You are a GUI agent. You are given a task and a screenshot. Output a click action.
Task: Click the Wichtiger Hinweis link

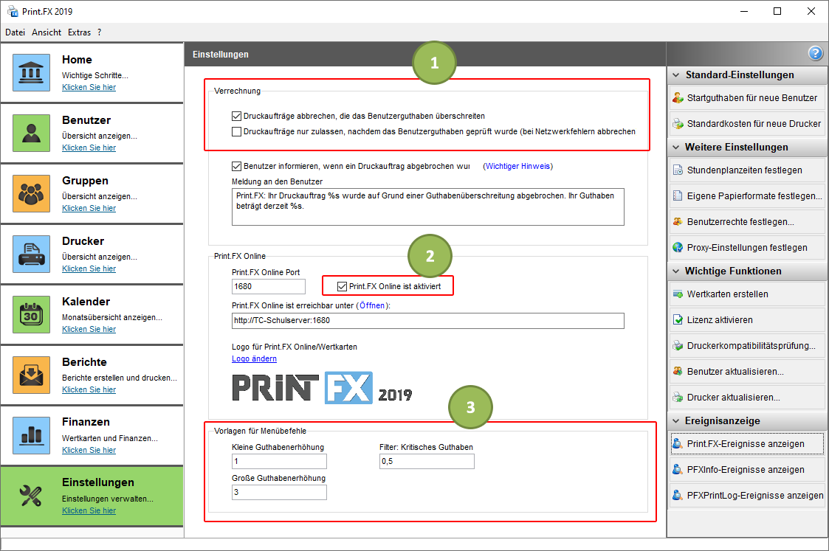(x=517, y=167)
